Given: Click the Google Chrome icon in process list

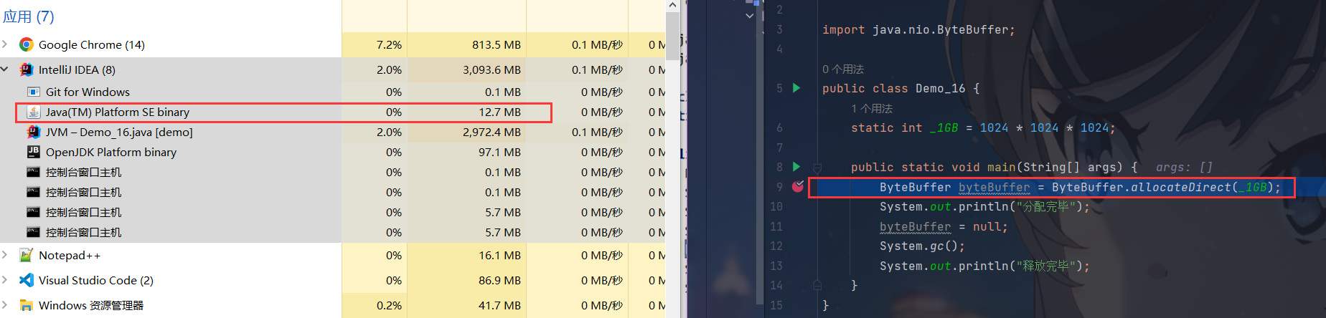Looking at the screenshot, I should tap(26, 44).
